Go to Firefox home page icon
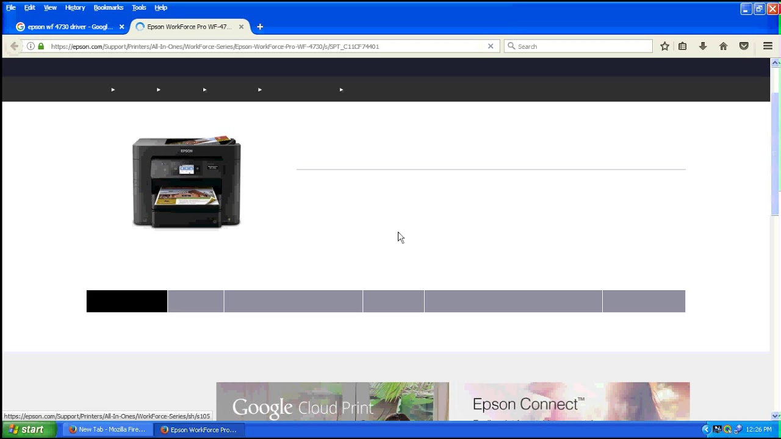This screenshot has height=439, width=781. coord(724,46)
